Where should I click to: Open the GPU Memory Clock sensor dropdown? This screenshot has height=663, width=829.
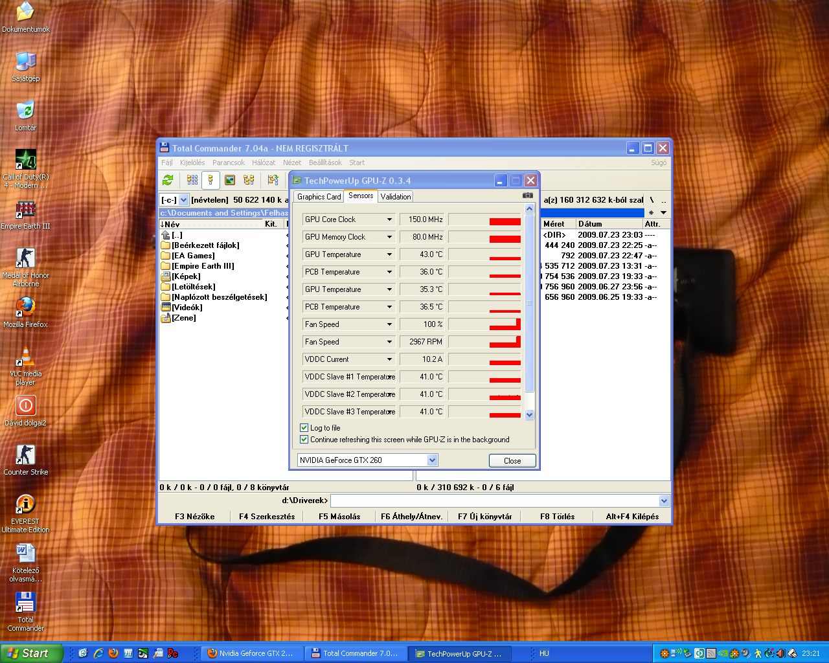click(x=389, y=237)
